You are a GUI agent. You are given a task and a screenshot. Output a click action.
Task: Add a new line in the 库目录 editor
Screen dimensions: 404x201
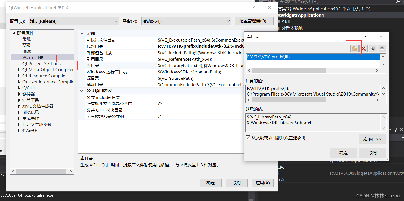pos(354,48)
